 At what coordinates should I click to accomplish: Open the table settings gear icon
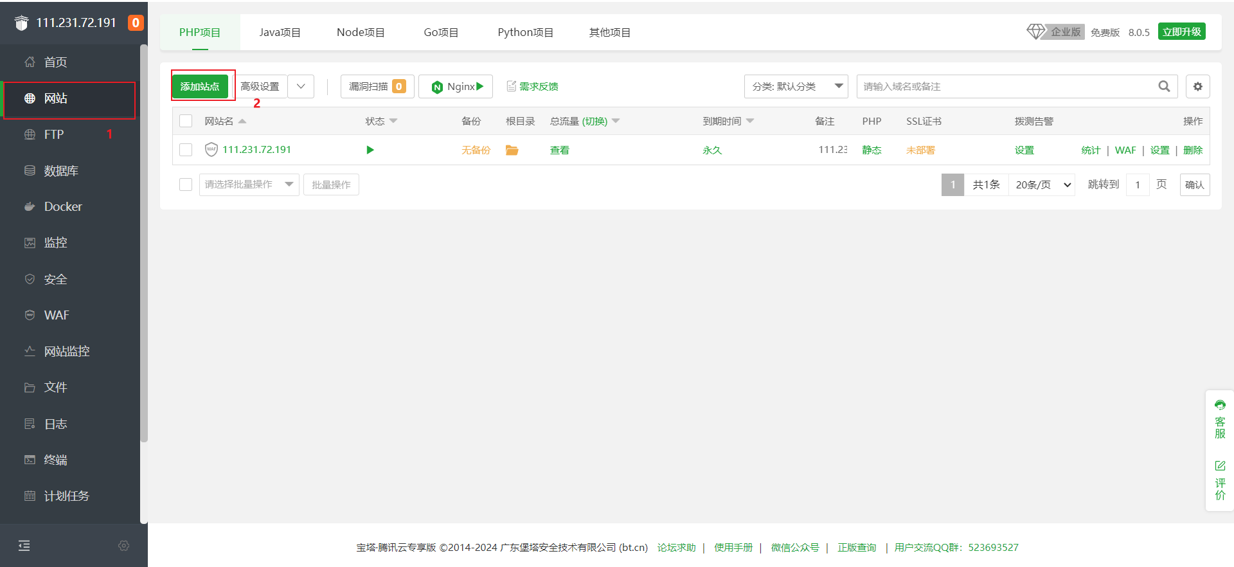click(x=1197, y=86)
